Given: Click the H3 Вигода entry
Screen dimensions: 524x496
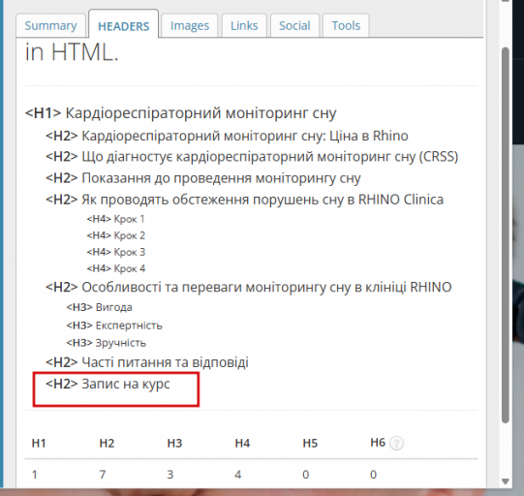Looking at the screenshot, I should click(99, 307).
